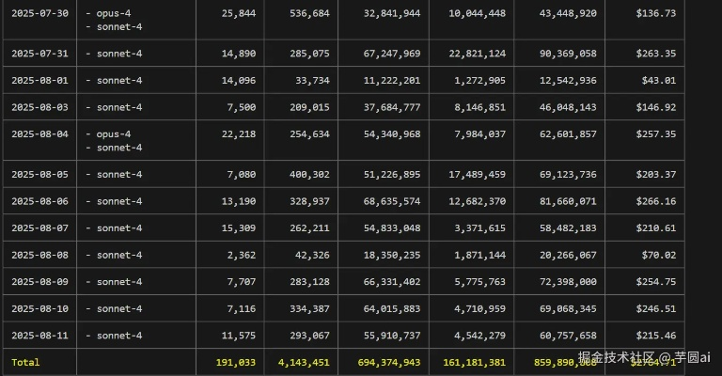
Task: Click the date cell 2025-07-31
Action: click(x=39, y=54)
